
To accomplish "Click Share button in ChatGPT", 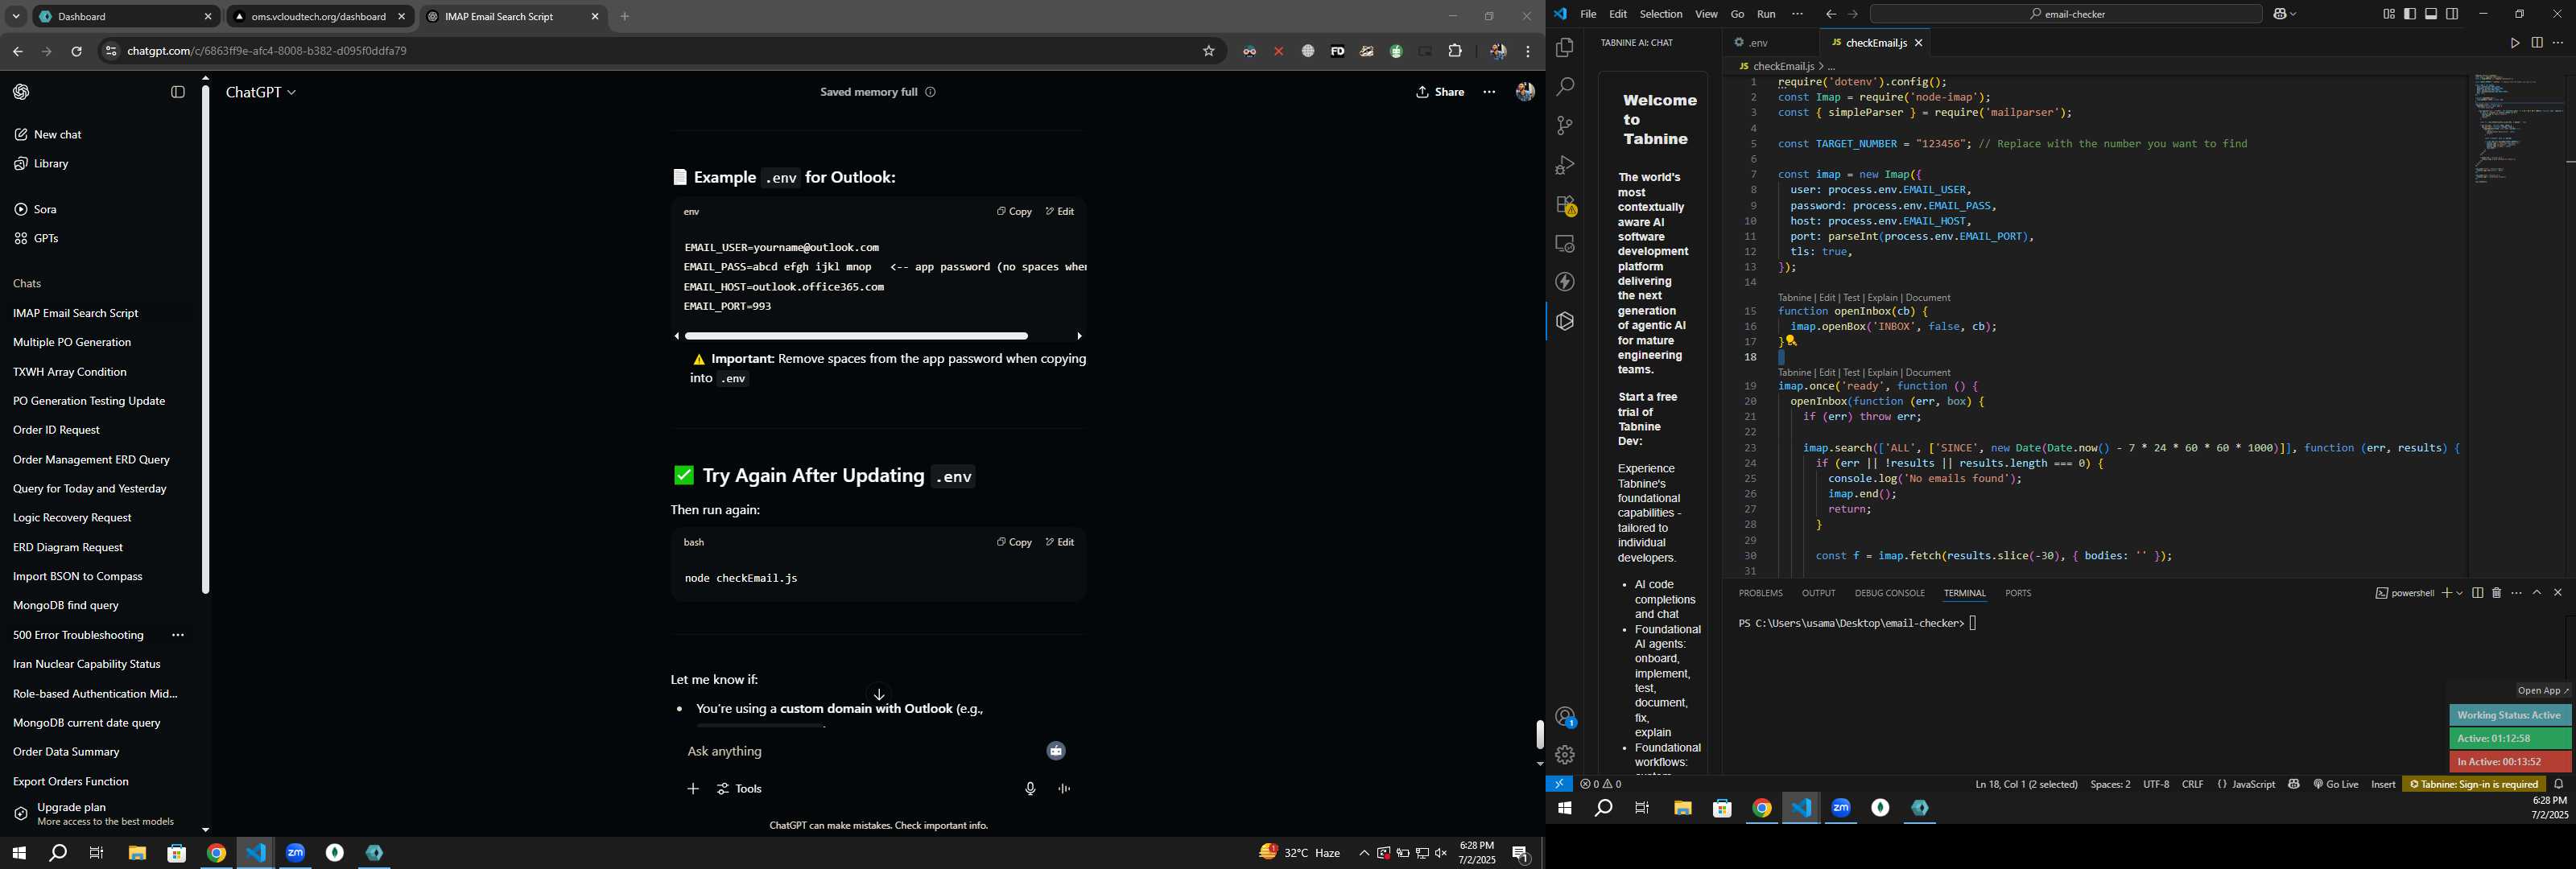I will coord(1441,92).
